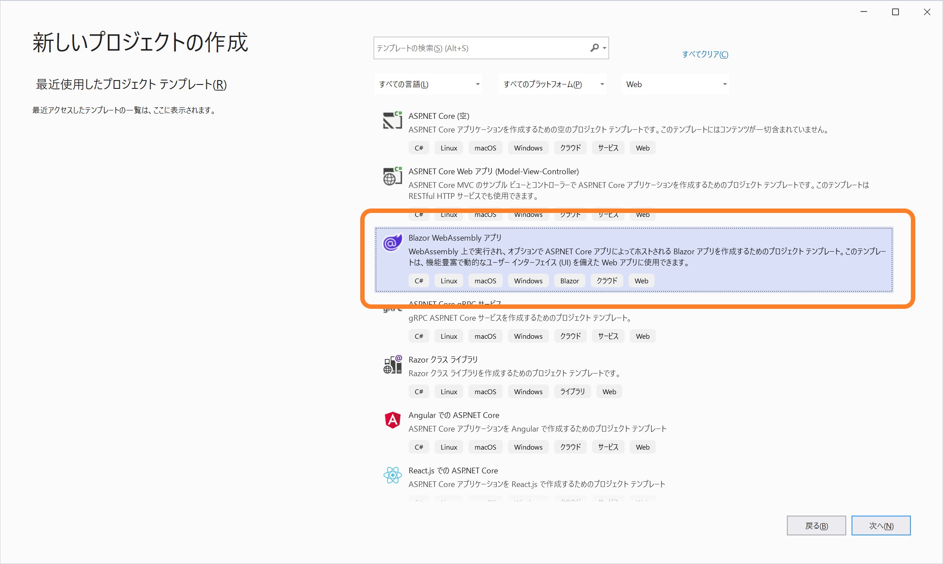Click the gRPC ASP.NET Core サービス template description

tap(520, 318)
